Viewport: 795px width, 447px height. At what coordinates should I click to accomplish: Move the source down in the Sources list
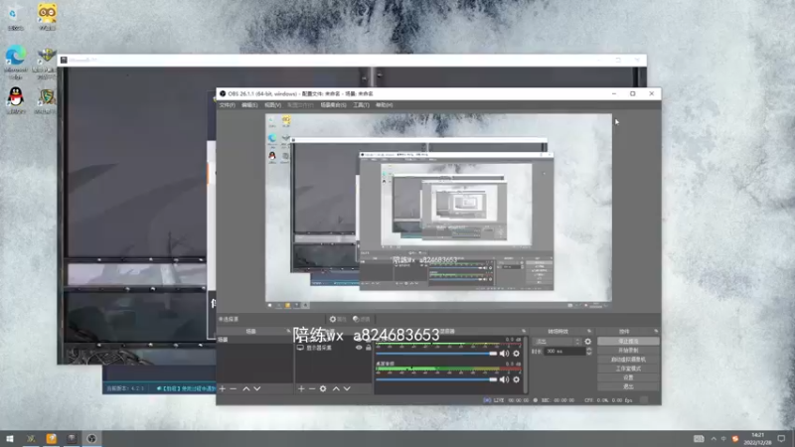pyautogui.click(x=347, y=388)
